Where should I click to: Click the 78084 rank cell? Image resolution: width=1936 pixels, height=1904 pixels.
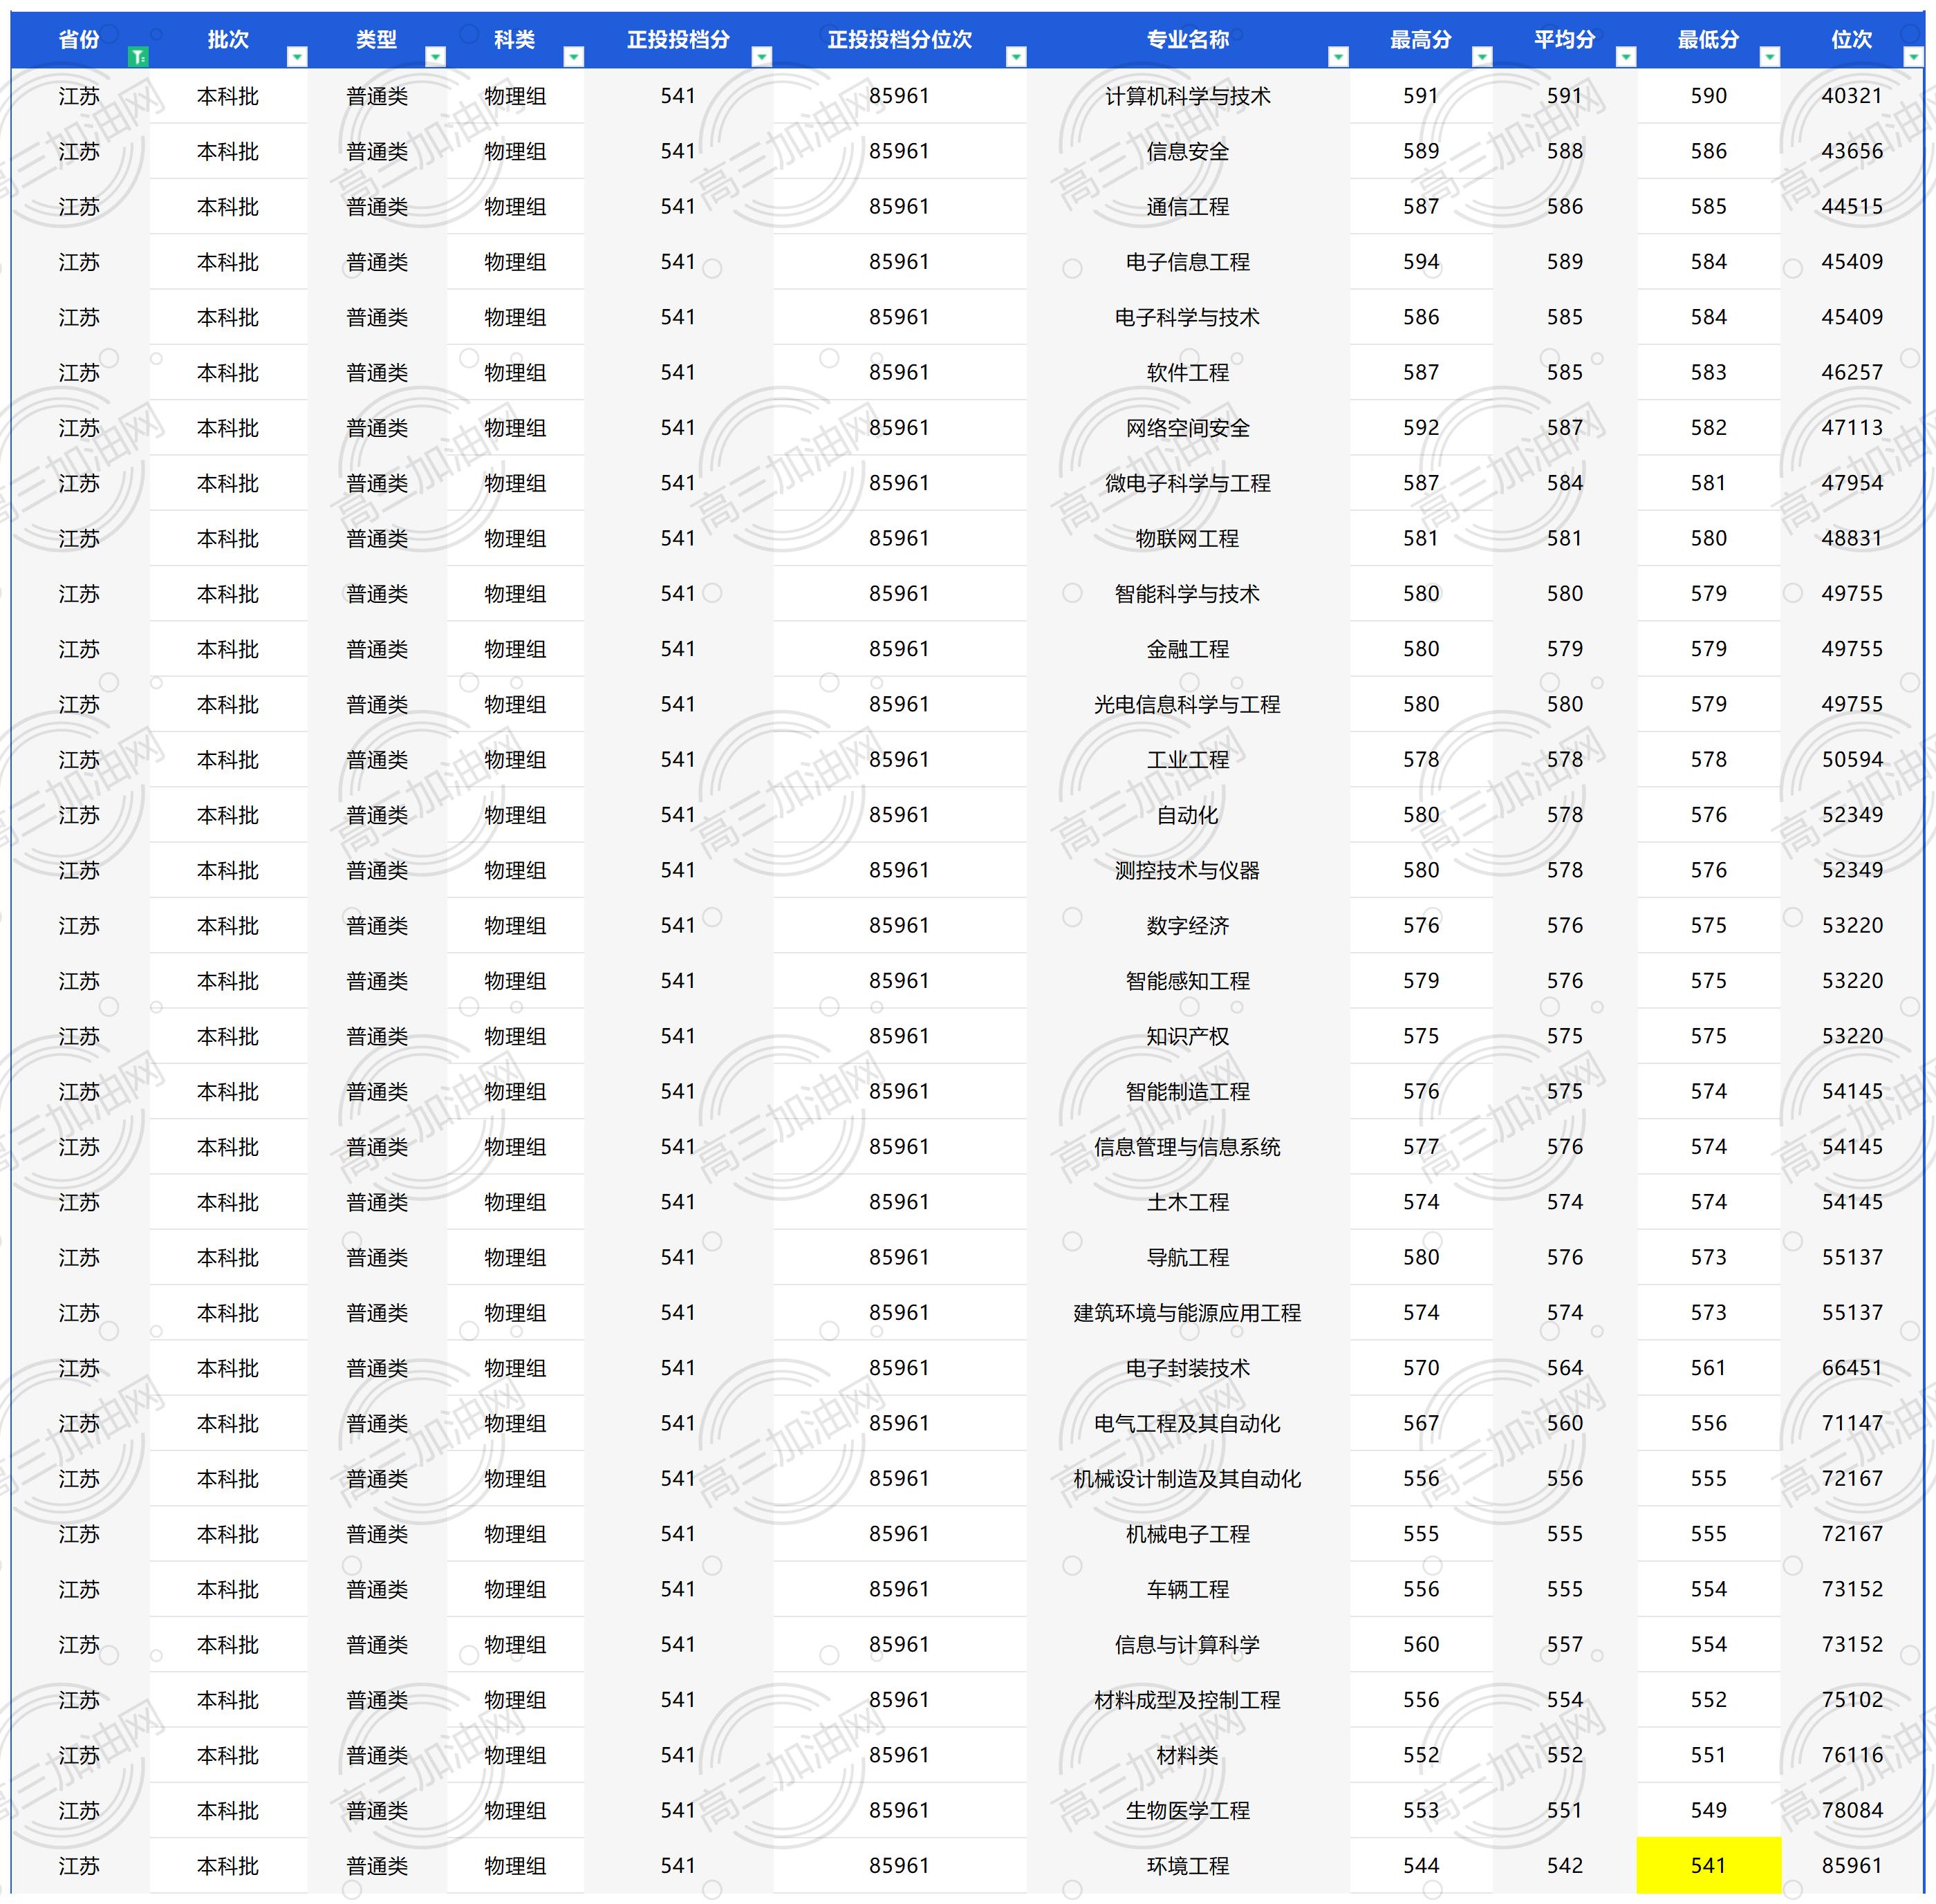point(1852,1811)
